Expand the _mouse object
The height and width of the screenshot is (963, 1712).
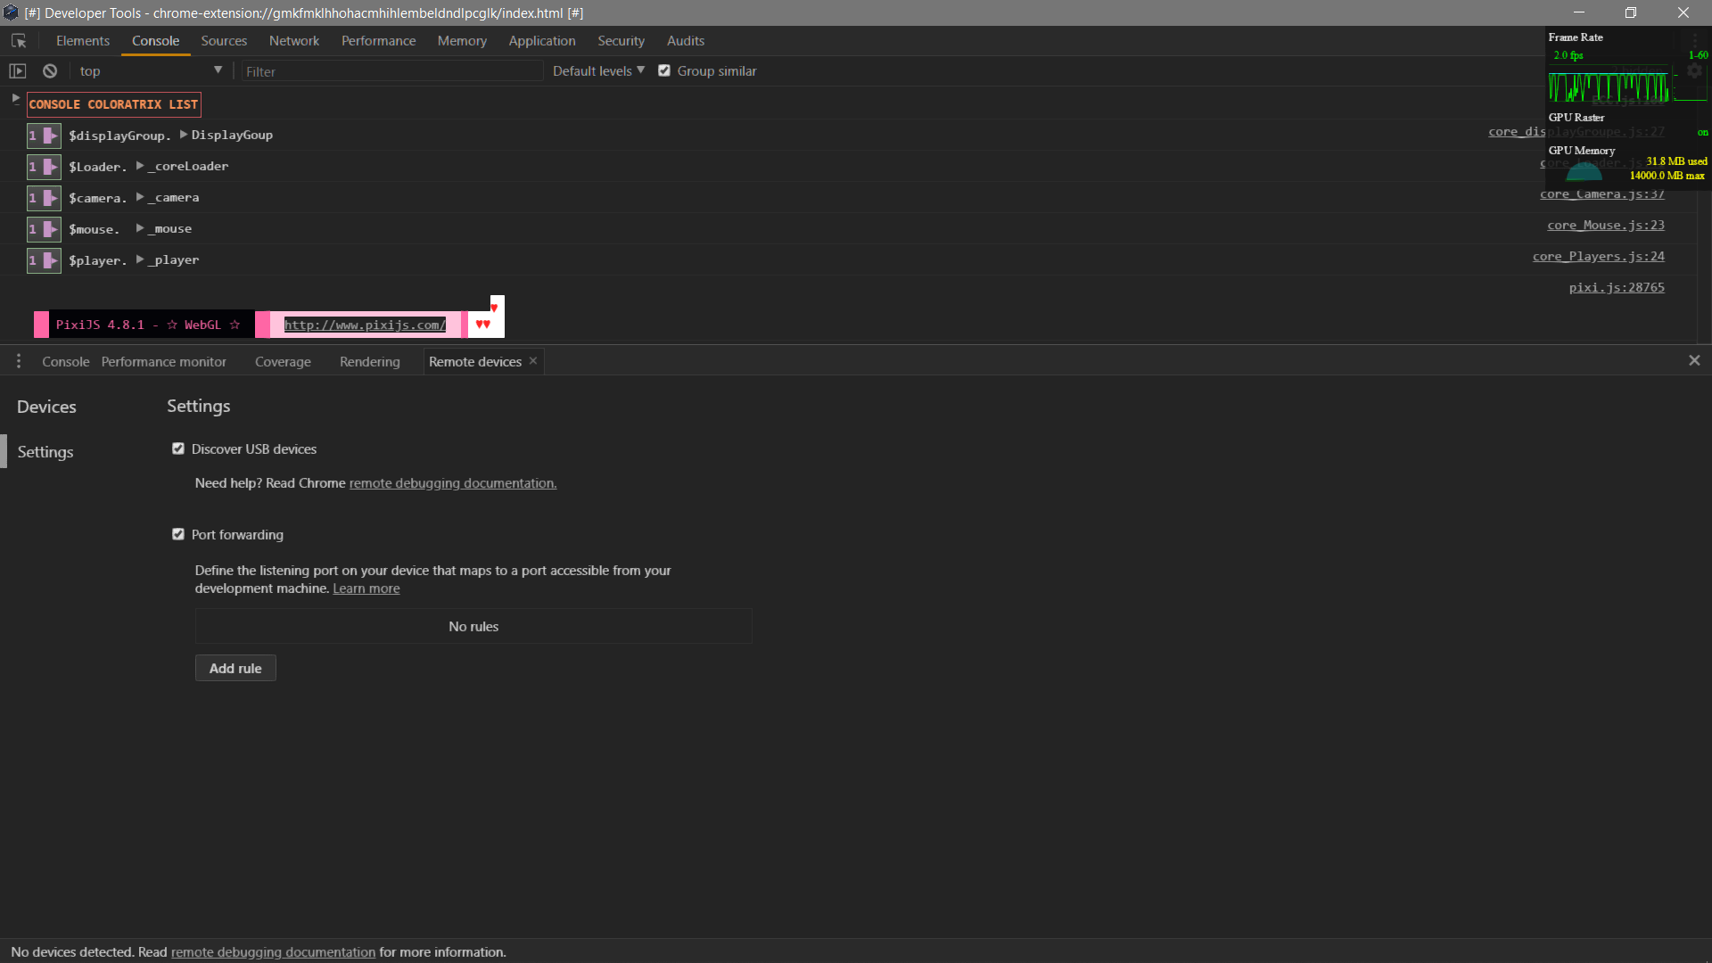point(140,228)
